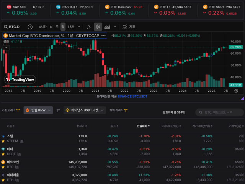
Task: Click the 65.26% price label on the axis
Action: pyautogui.click(x=236, y=47)
